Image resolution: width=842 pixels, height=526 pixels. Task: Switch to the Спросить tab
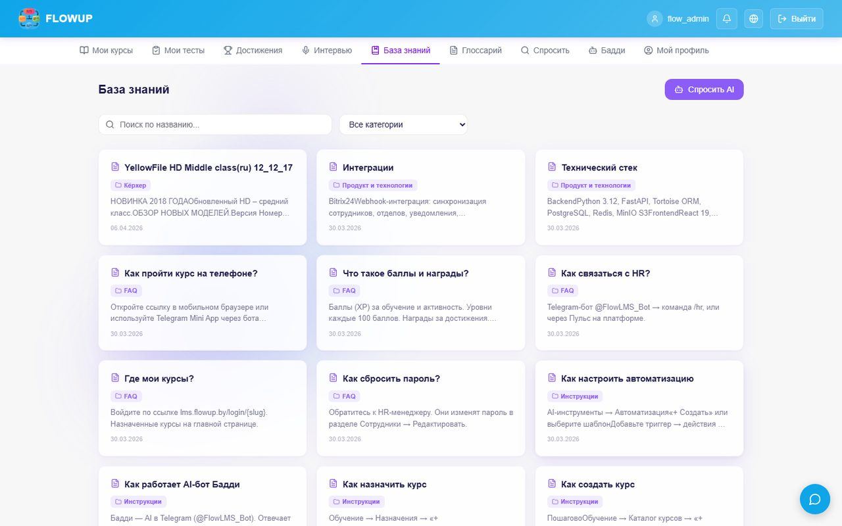[x=545, y=50]
